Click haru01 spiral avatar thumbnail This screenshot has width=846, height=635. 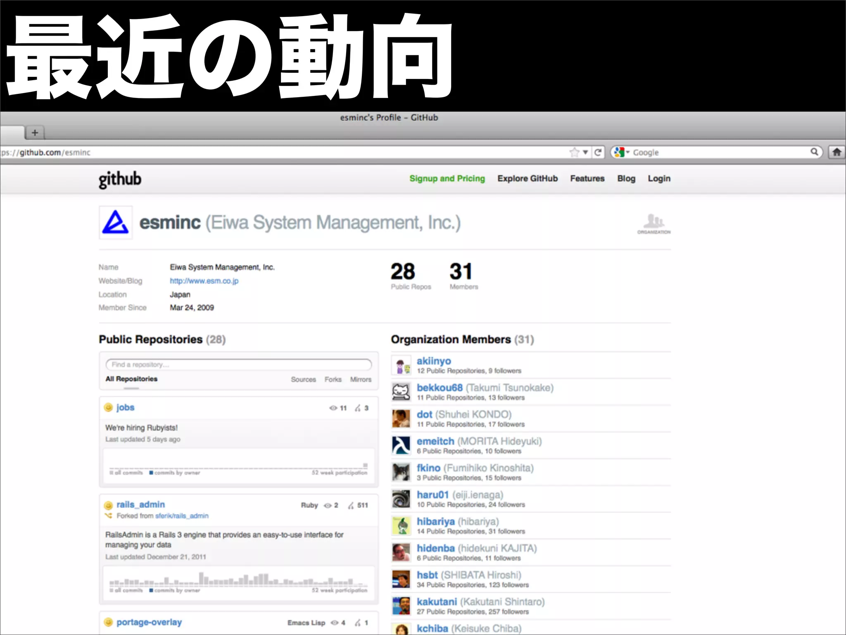pyautogui.click(x=401, y=499)
